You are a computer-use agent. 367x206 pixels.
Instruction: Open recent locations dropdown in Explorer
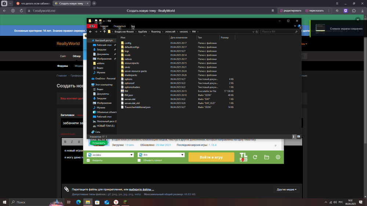pyautogui.click(x=101, y=32)
